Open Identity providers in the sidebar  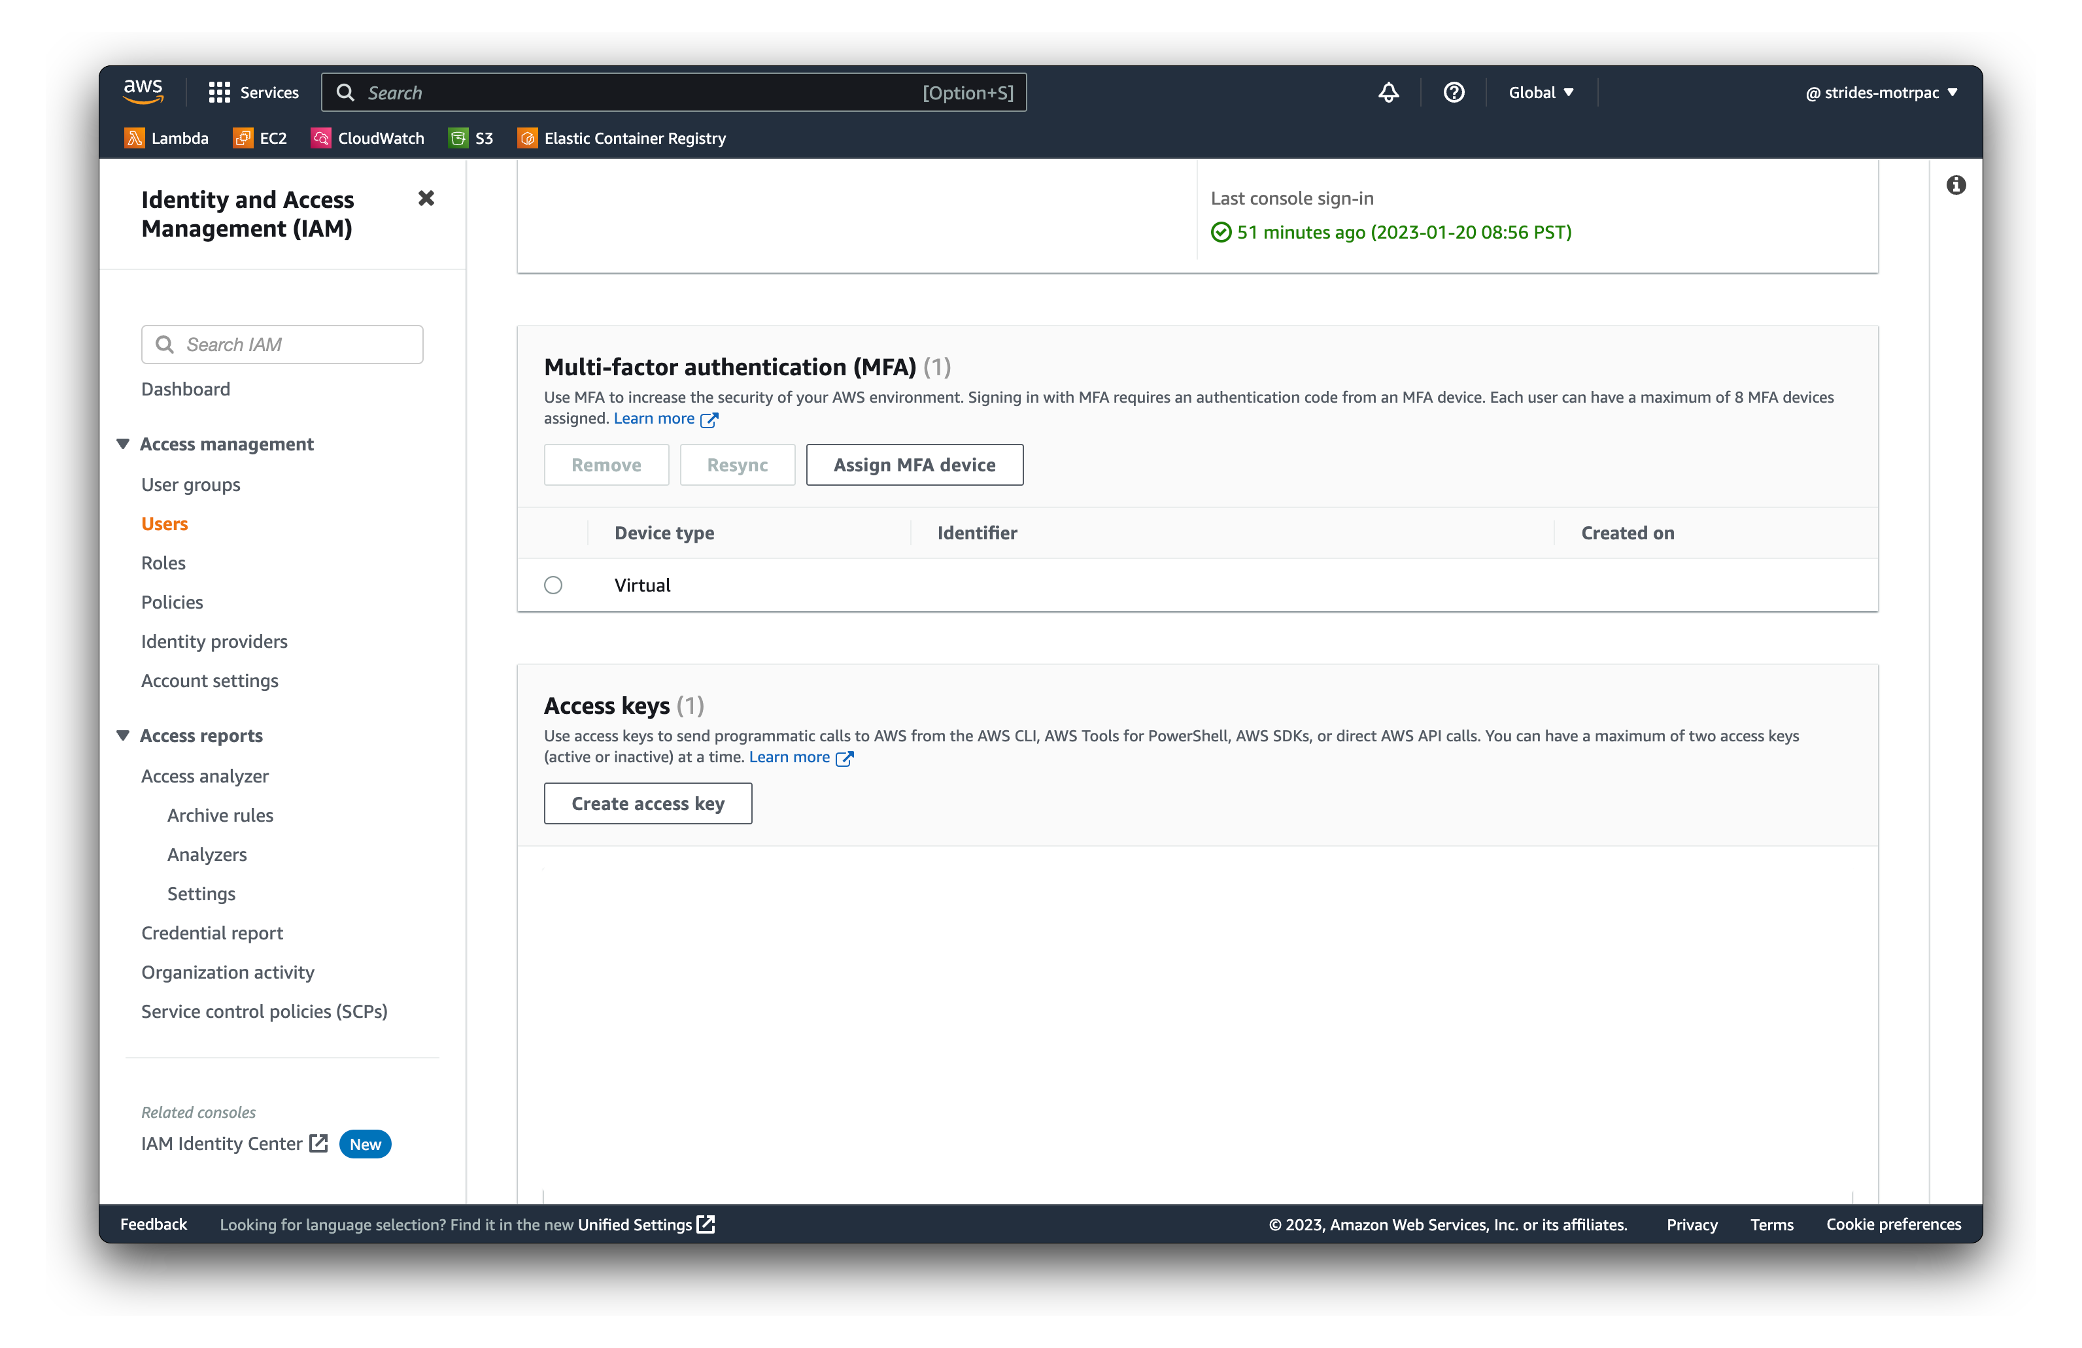214,641
